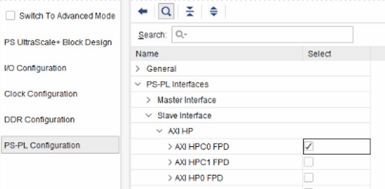Image resolution: width=385 pixels, height=189 pixels.
Task: Select the AXI HPC0 FPD label
Action: (202, 147)
